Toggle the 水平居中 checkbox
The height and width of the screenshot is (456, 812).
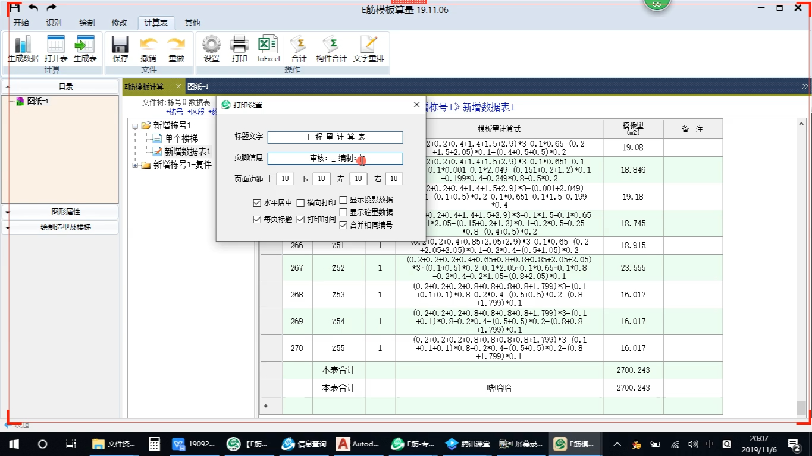(257, 203)
